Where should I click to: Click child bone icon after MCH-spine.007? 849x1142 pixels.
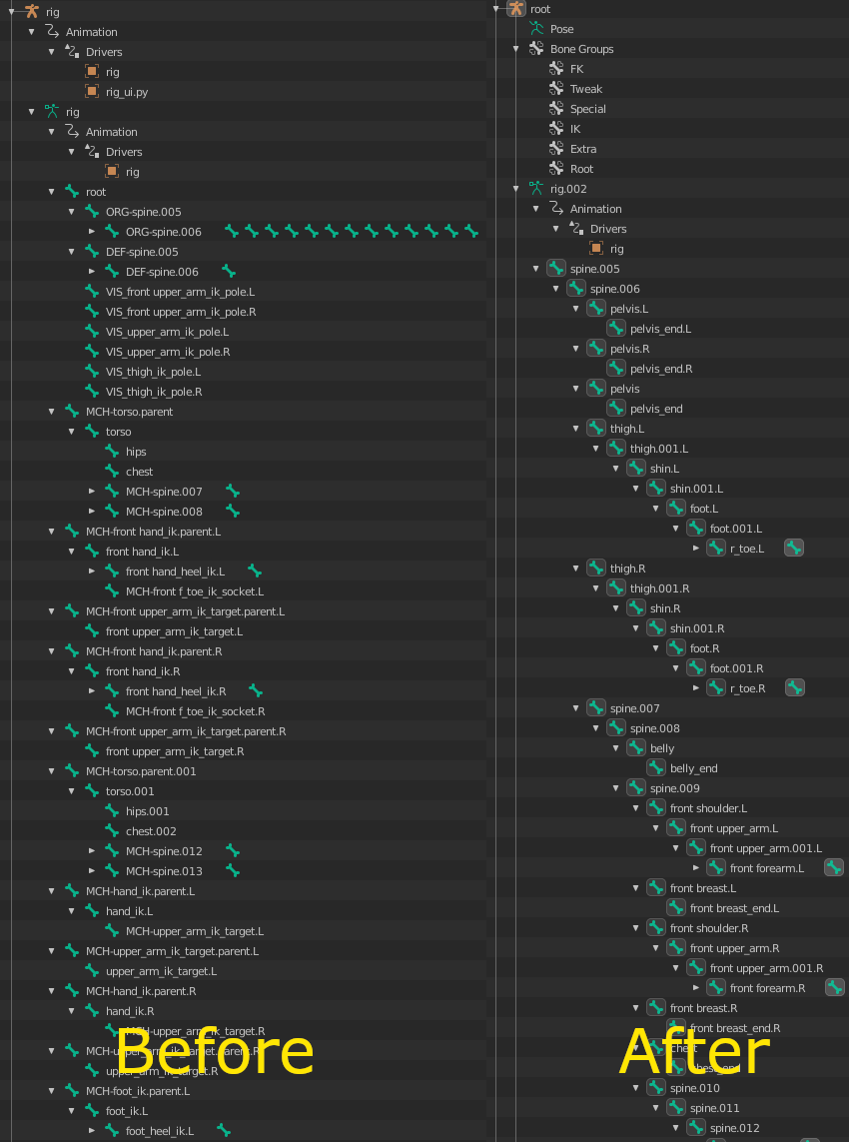click(233, 492)
